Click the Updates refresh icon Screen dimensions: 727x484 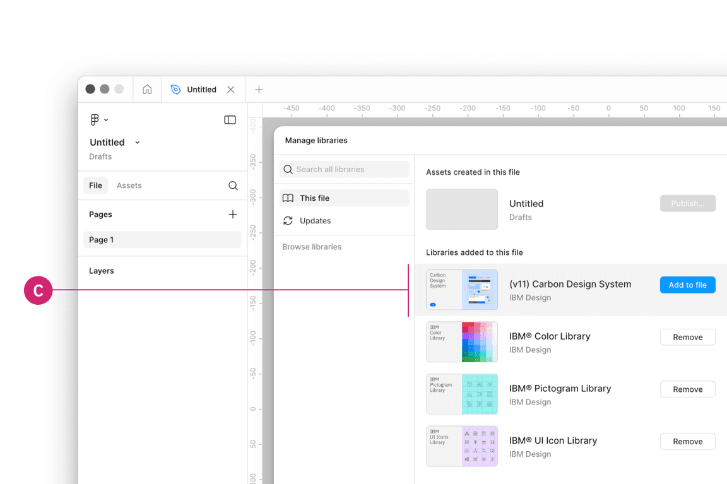point(288,221)
